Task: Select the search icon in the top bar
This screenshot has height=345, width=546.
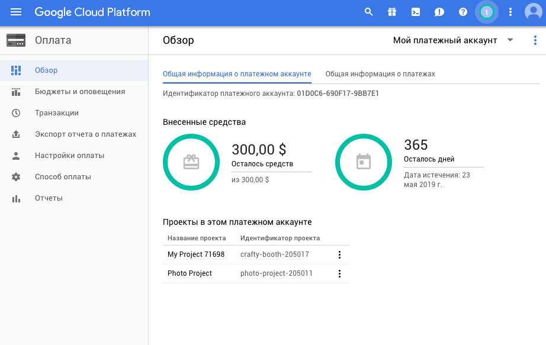Action: 368,11
